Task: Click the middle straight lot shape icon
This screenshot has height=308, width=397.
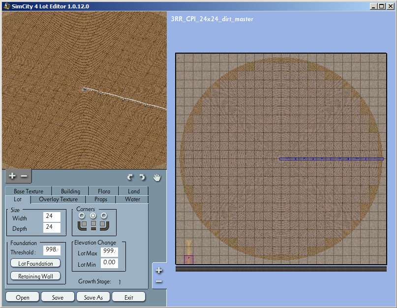Action: coord(93,225)
